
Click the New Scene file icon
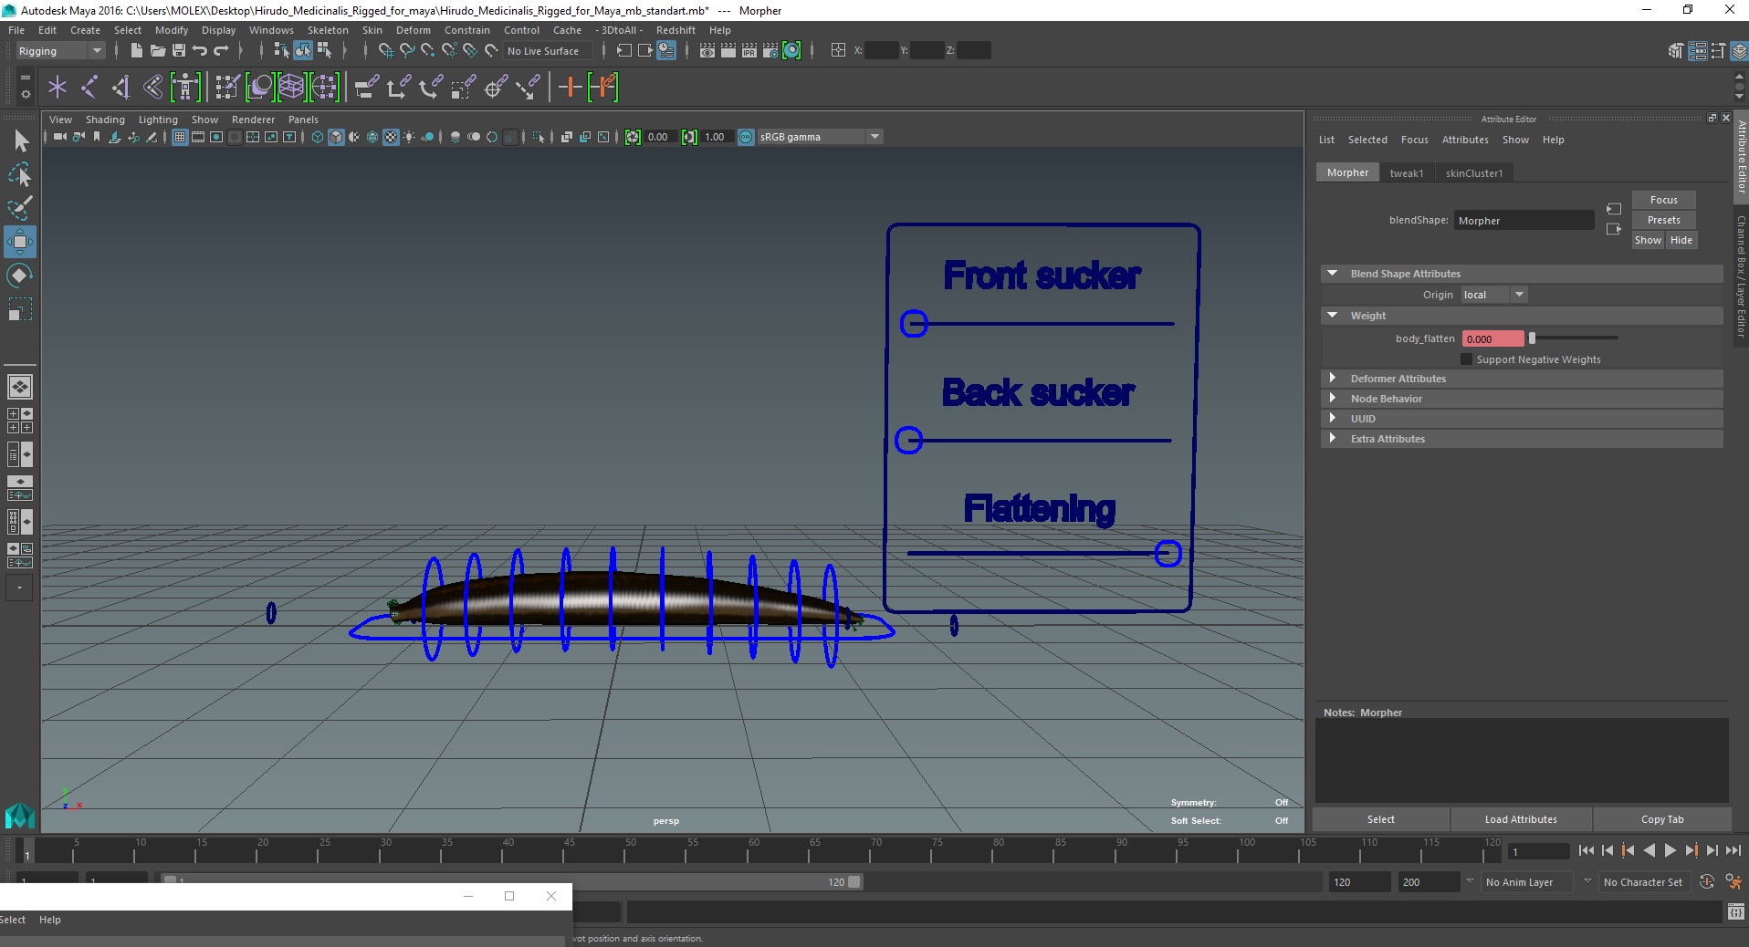[x=136, y=51]
